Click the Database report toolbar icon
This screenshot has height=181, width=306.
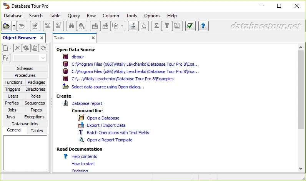pyautogui.click(x=133, y=26)
